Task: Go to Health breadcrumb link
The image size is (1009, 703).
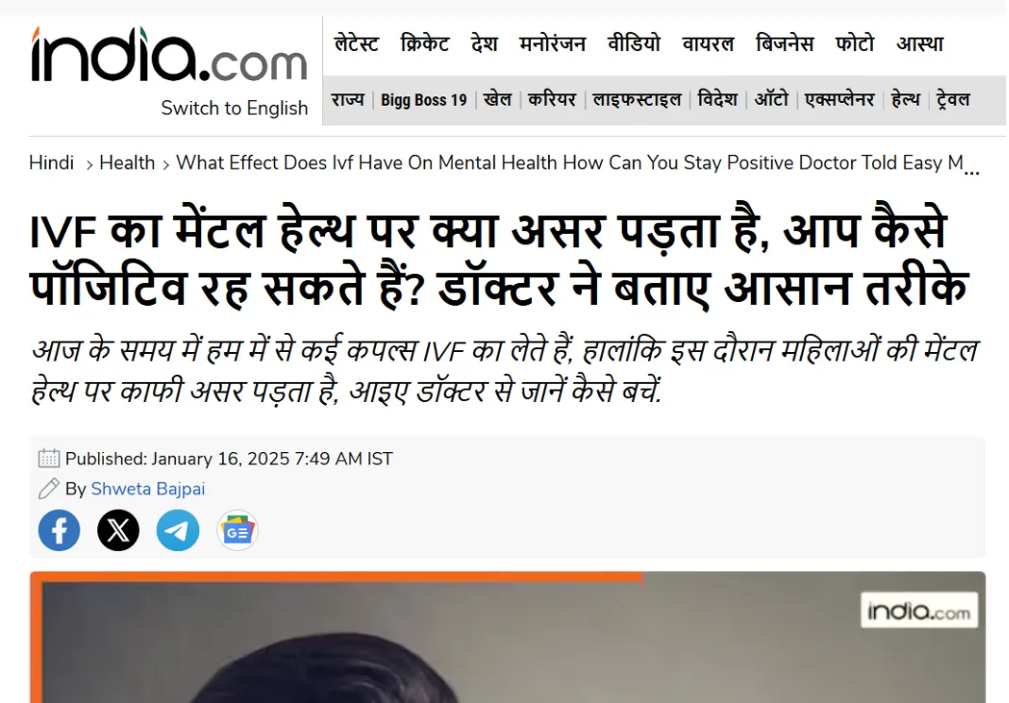Action: point(127,162)
